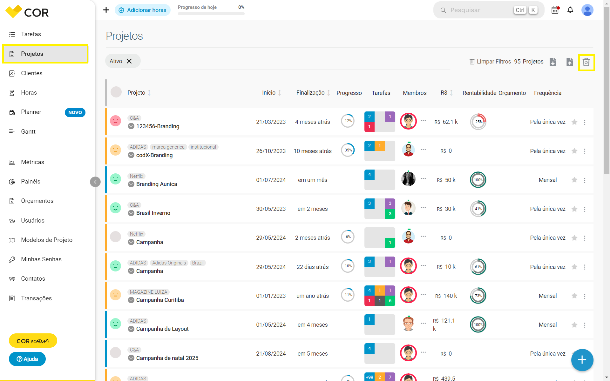
Task: Favorite the Branding Aunica project star
Action: coord(574,180)
